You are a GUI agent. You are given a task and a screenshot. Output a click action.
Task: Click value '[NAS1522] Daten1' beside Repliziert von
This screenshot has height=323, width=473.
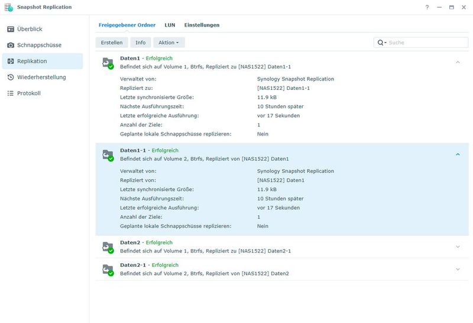coord(281,180)
